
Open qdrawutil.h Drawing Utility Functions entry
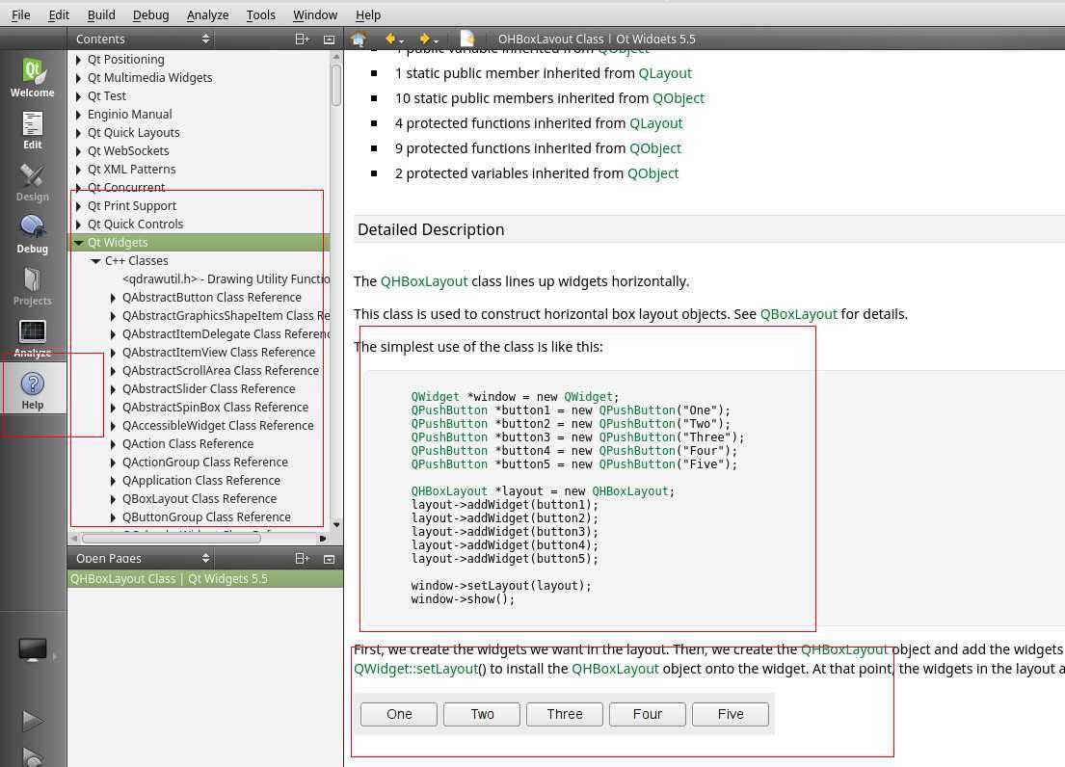point(226,279)
